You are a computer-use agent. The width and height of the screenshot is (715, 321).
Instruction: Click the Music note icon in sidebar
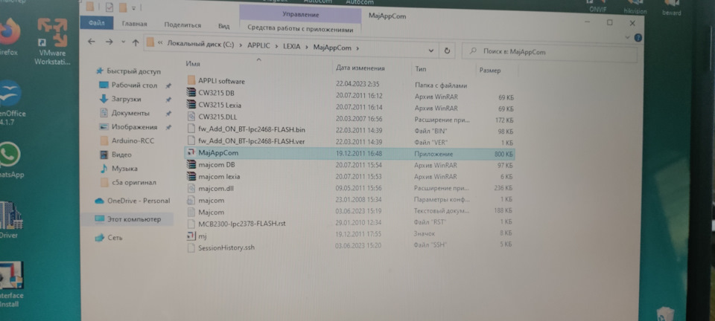coord(104,168)
